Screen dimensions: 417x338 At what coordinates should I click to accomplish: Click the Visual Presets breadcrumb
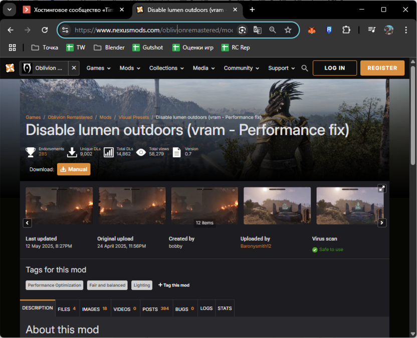pos(133,117)
